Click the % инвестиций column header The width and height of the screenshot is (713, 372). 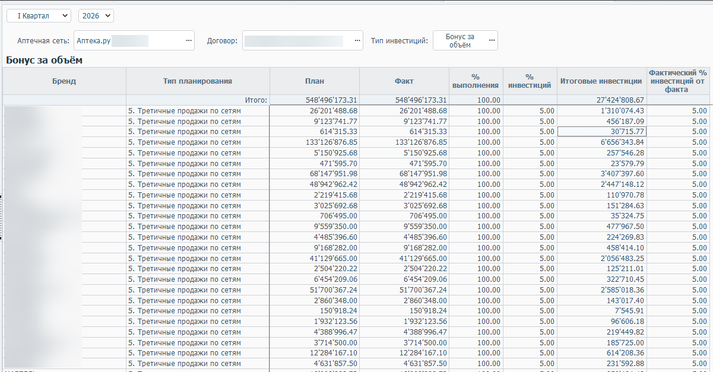point(530,81)
